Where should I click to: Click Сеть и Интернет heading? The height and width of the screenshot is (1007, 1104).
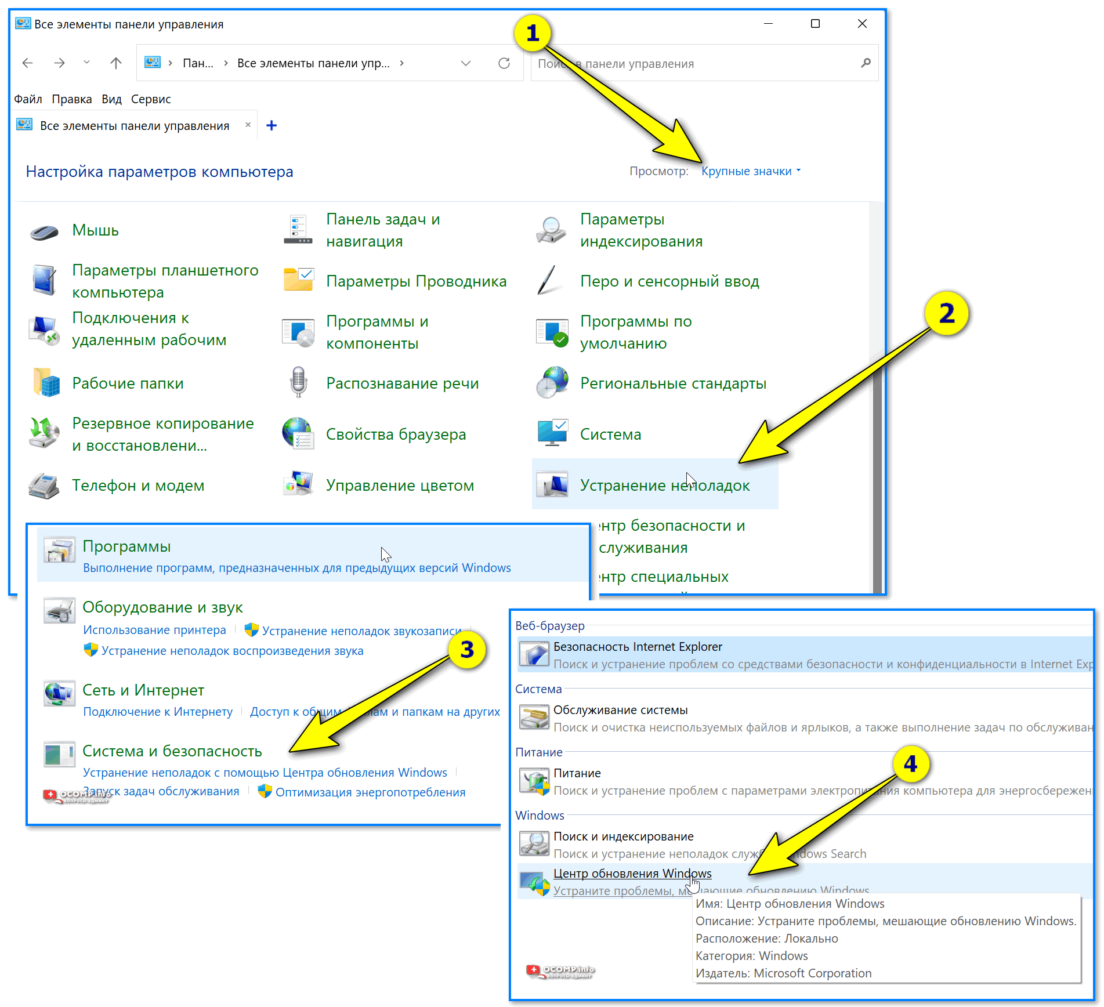[x=143, y=690]
